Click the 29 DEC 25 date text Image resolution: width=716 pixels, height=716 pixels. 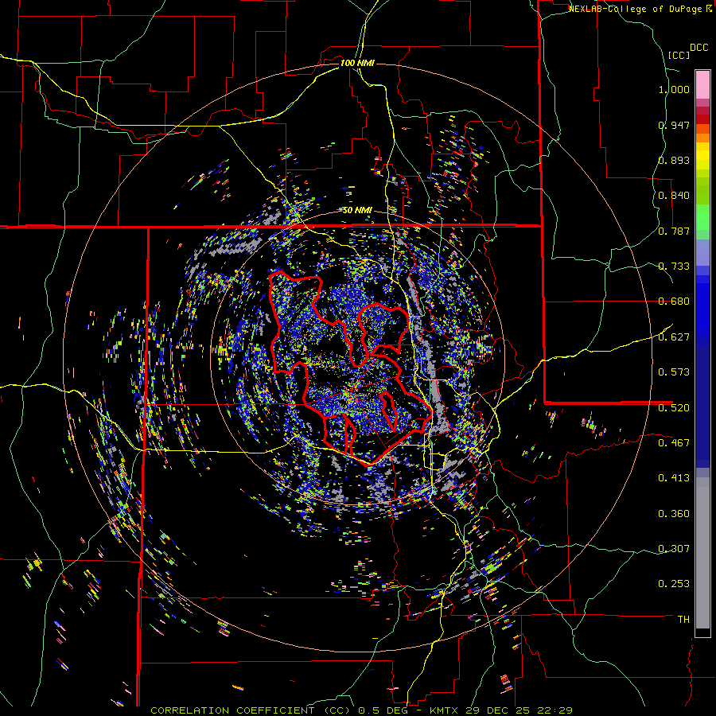pos(496,710)
